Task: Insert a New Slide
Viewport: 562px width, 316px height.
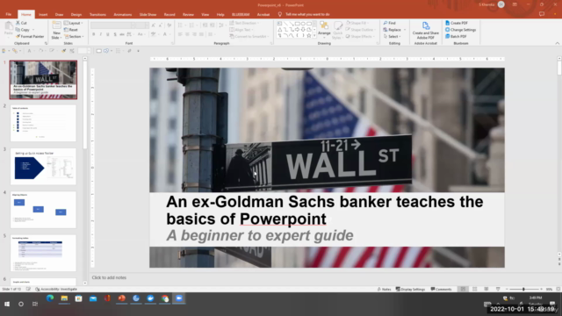Action: click(56, 30)
